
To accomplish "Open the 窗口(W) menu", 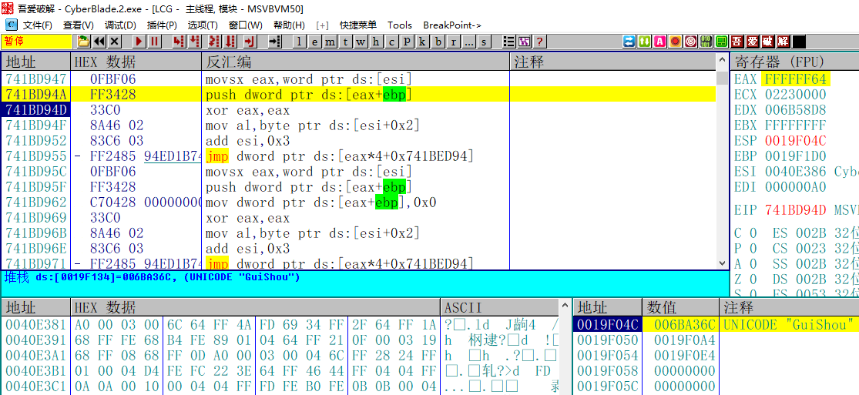I will [x=246, y=25].
